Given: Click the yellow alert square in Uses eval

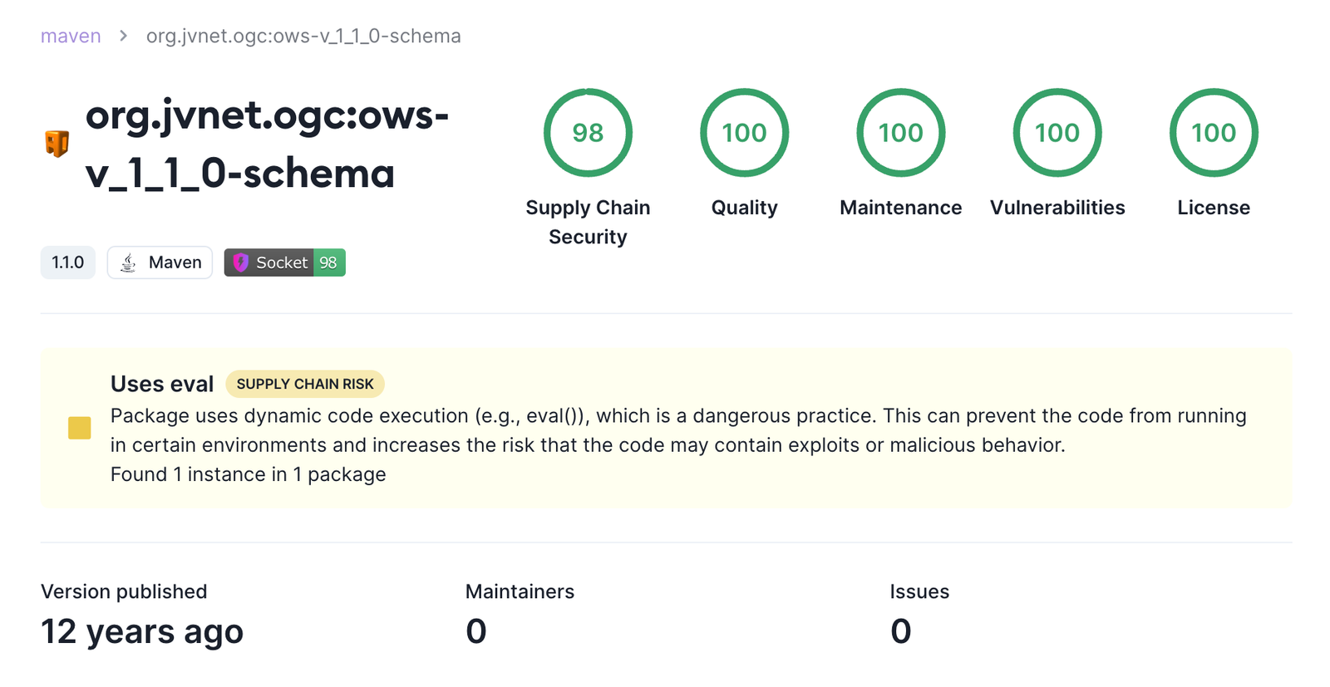Looking at the screenshot, I should point(79,428).
